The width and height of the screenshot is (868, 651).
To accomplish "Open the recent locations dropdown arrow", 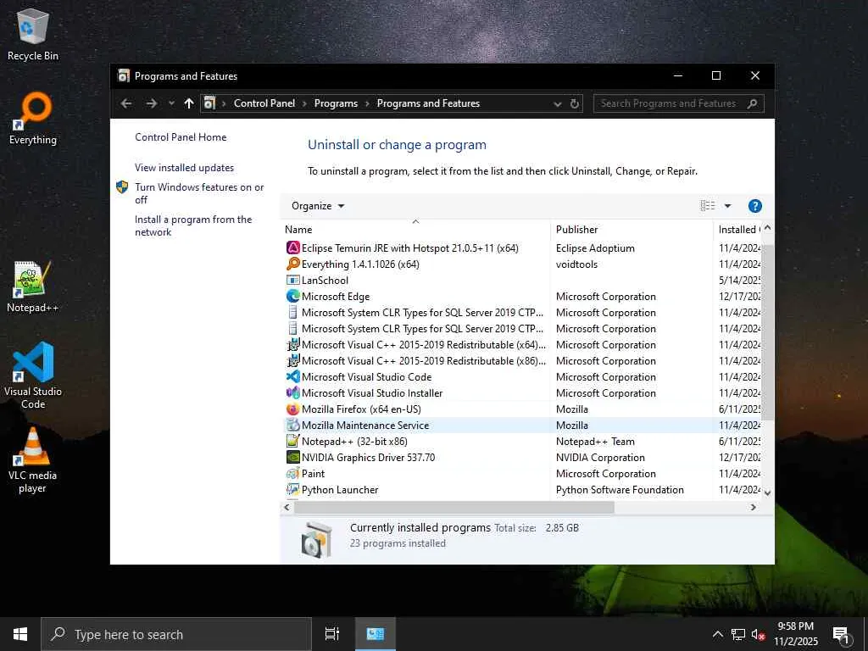I will pos(171,103).
